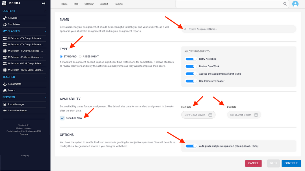305x171 pixels.
Task: Click the Simulations cloud icon
Action: pyautogui.click(x=5, y=25)
